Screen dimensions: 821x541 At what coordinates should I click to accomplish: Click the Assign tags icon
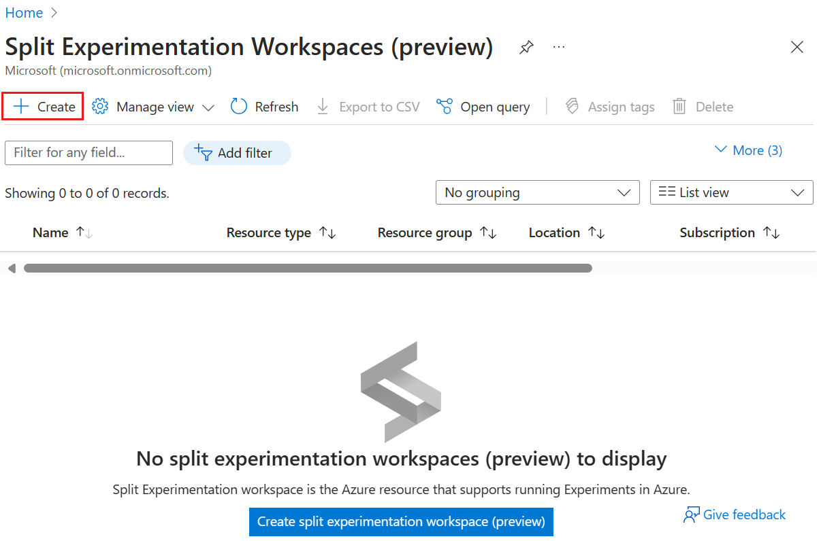(571, 106)
